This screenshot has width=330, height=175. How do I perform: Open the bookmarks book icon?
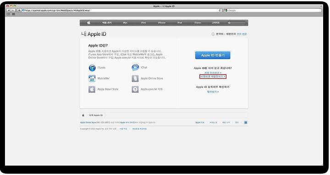[8, 14]
